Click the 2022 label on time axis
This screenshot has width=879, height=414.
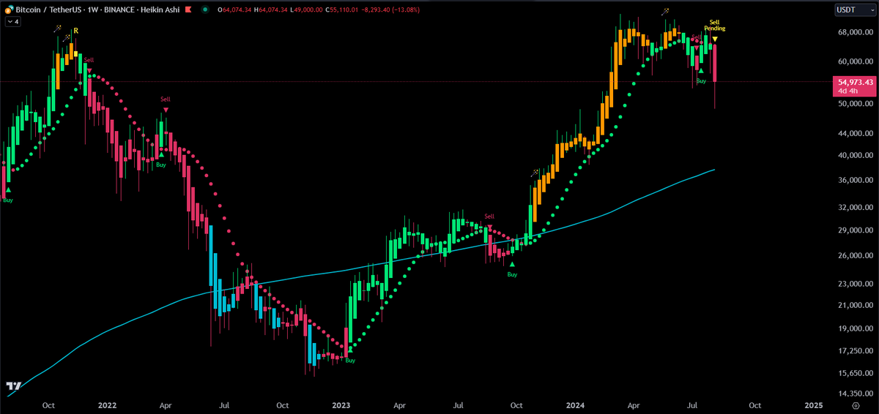pyautogui.click(x=107, y=404)
